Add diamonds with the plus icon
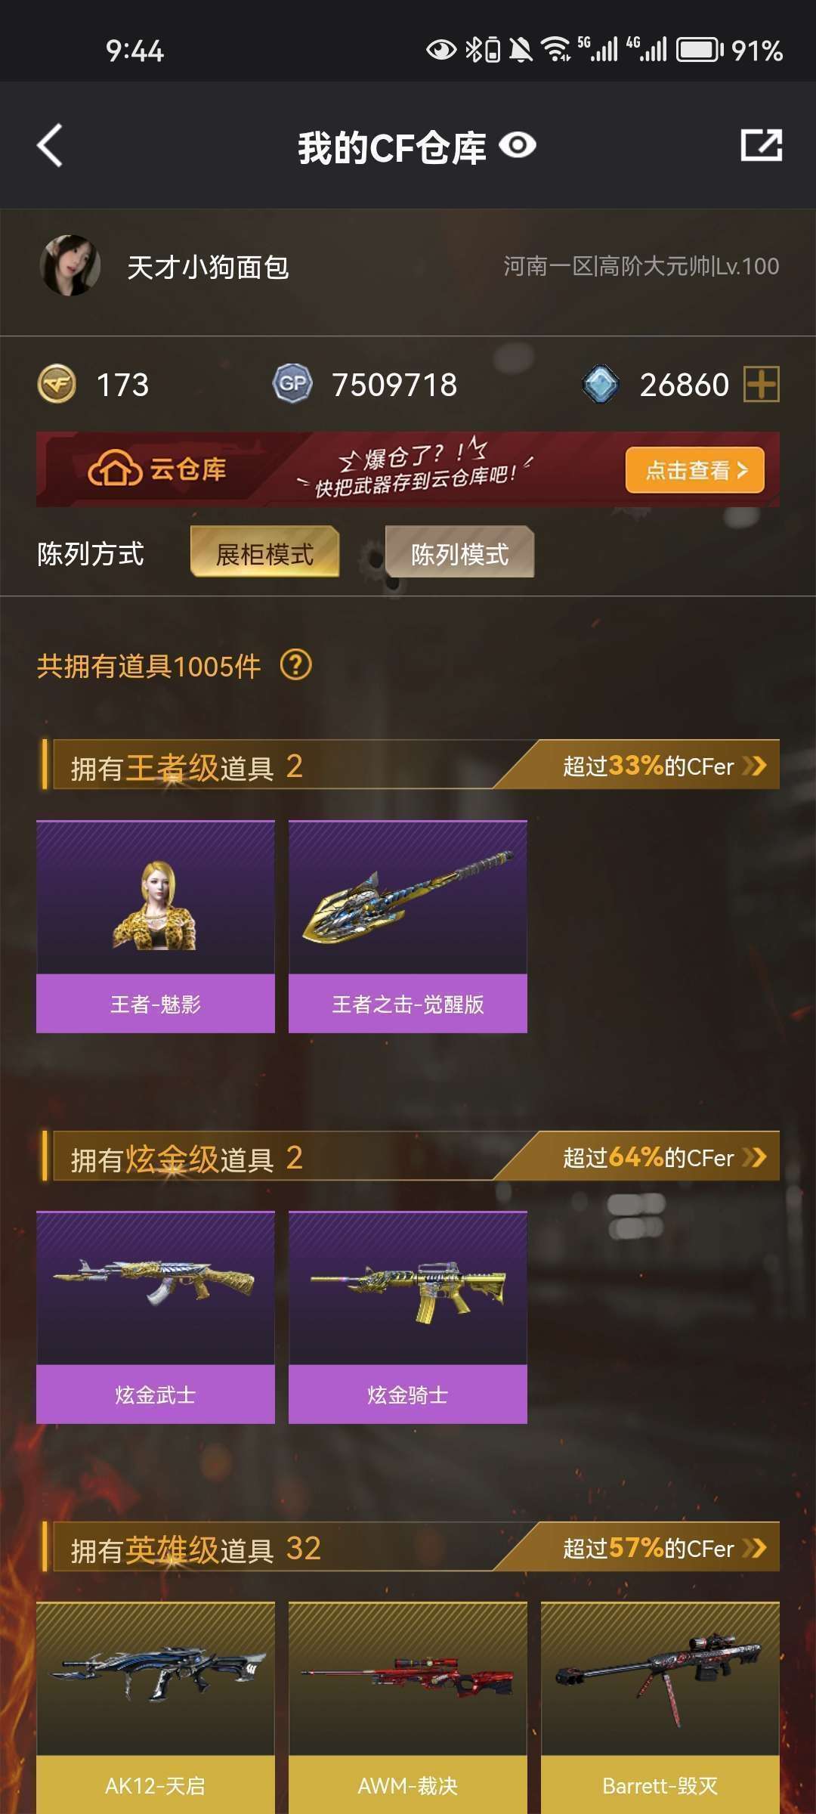The width and height of the screenshot is (816, 1814). point(762,384)
